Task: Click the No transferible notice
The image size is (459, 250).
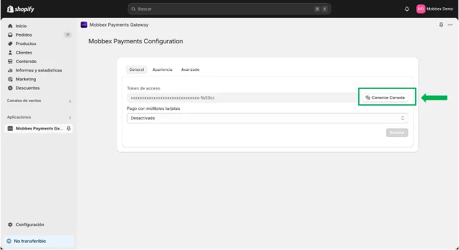Action: (38, 241)
